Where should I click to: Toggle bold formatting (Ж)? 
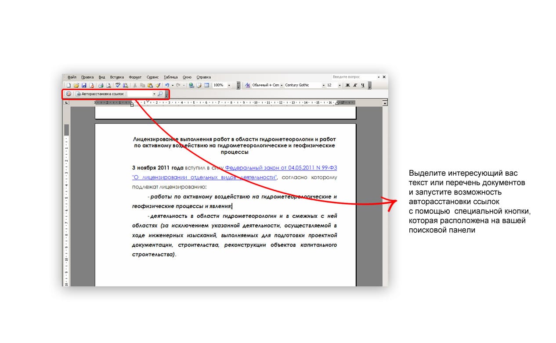pyautogui.click(x=347, y=85)
